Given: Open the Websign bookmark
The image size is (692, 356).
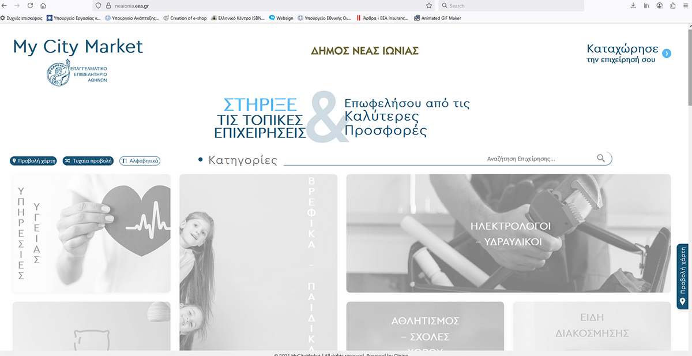Looking at the screenshot, I should [281, 18].
